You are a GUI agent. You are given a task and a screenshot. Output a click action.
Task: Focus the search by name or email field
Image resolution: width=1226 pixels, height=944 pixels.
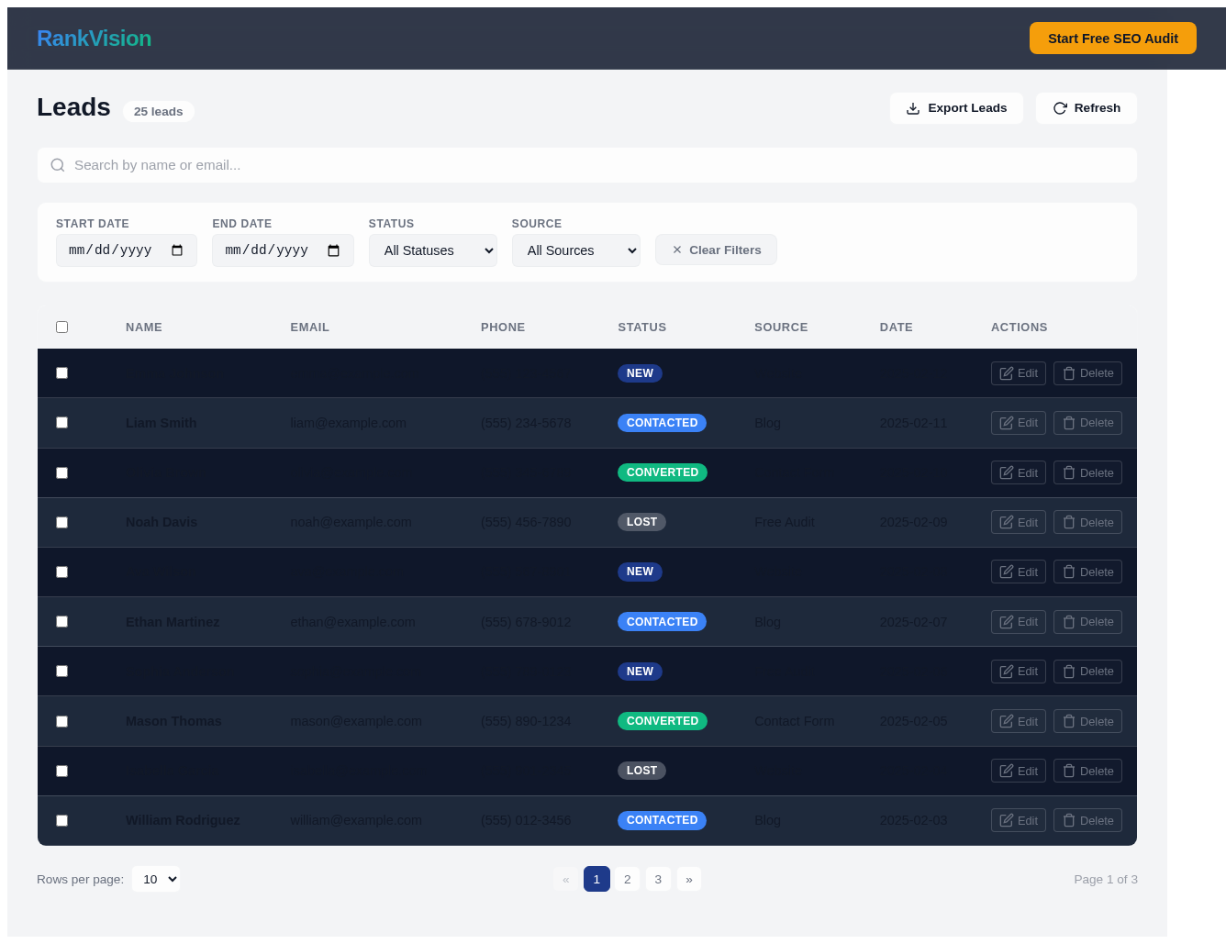point(587,165)
